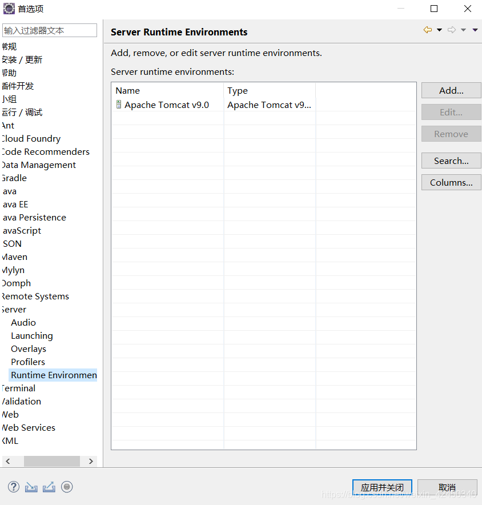Select Gradle in the preferences tree
This screenshot has height=505, width=482.
coord(14,178)
